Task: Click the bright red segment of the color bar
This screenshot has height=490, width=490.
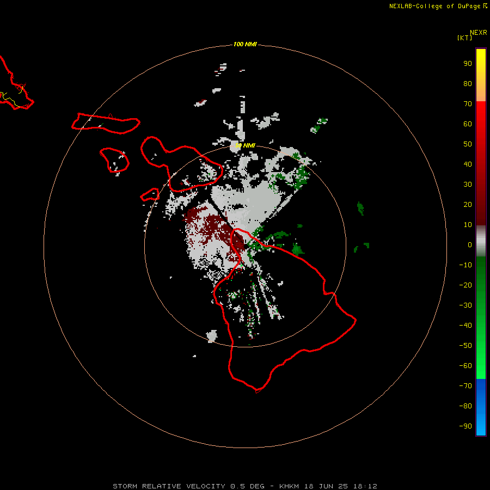Action: (481, 163)
